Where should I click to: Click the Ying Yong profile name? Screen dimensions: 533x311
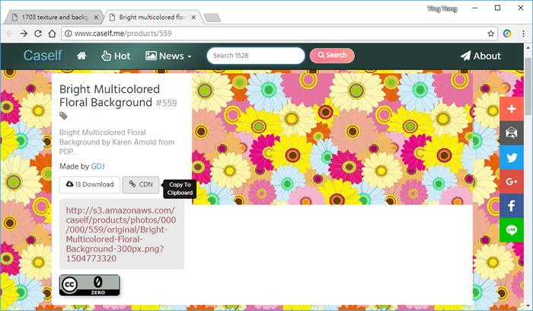tap(442, 8)
